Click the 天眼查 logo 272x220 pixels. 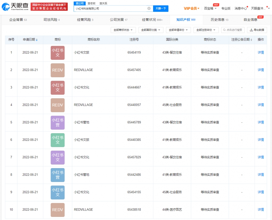click(x=16, y=7)
